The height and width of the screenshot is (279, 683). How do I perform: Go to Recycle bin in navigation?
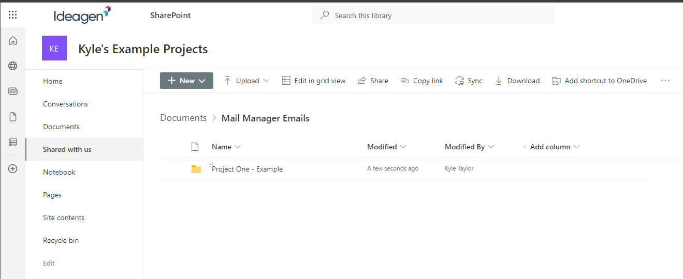pyautogui.click(x=61, y=240)
